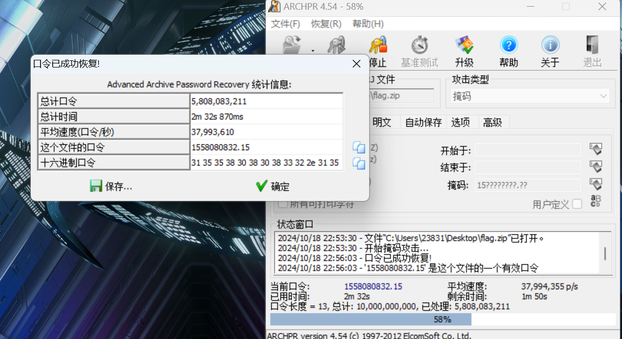Viewport: 622px width, 339px height.
Task: Expand the 攻击类型 dropdown showing 掩码
Action: [529, 96]
